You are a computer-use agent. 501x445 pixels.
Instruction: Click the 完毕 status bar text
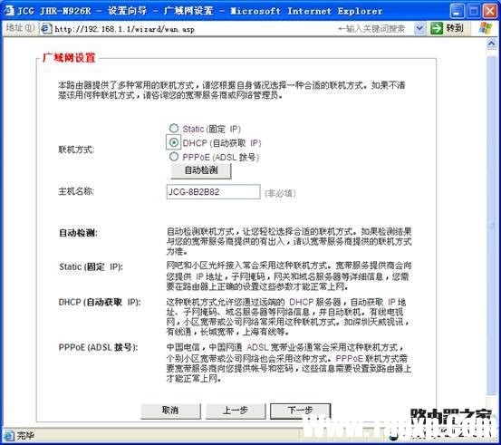click(x=25, y=435)
